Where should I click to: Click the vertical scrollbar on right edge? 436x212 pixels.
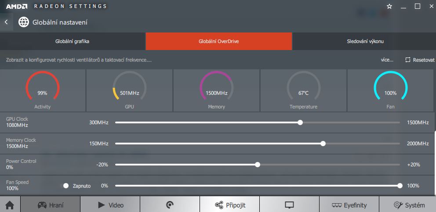coord(435,163)
